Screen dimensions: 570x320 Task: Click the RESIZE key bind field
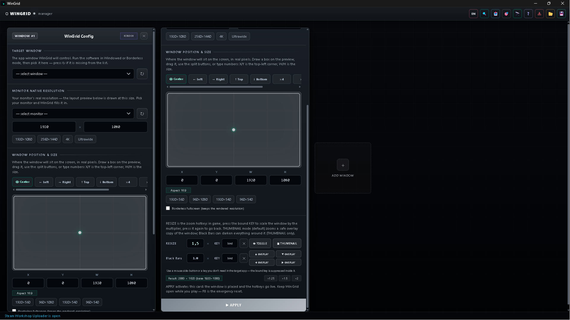(x=230, y=244)
